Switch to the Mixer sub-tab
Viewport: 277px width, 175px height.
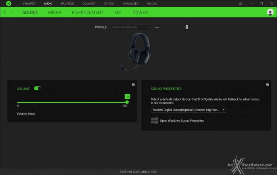(x=54, y=12)
